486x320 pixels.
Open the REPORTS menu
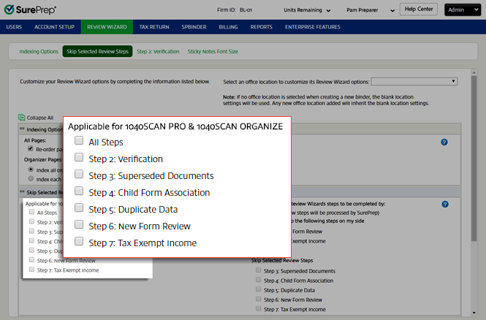coord(262,27)
